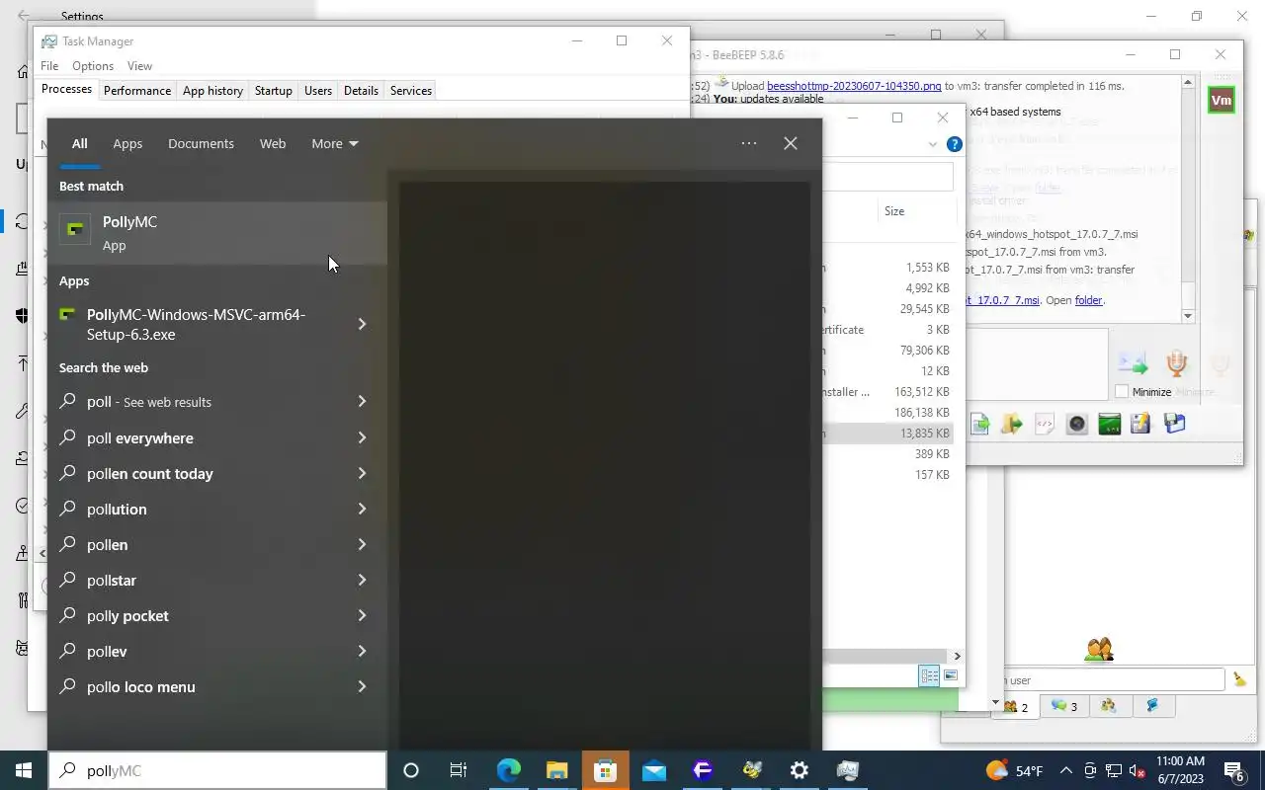Click BeeBEEP notepad with pencil icon
Viewport: 1265px width, 790px height.
[x=1141, y=424]
